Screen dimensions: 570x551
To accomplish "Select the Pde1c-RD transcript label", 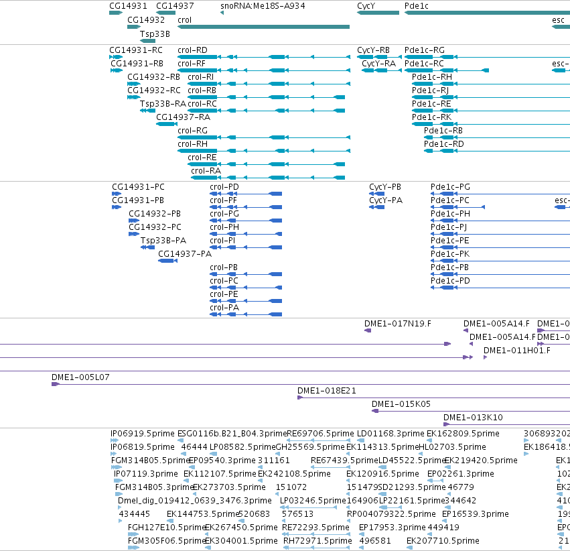I will 444,143.
